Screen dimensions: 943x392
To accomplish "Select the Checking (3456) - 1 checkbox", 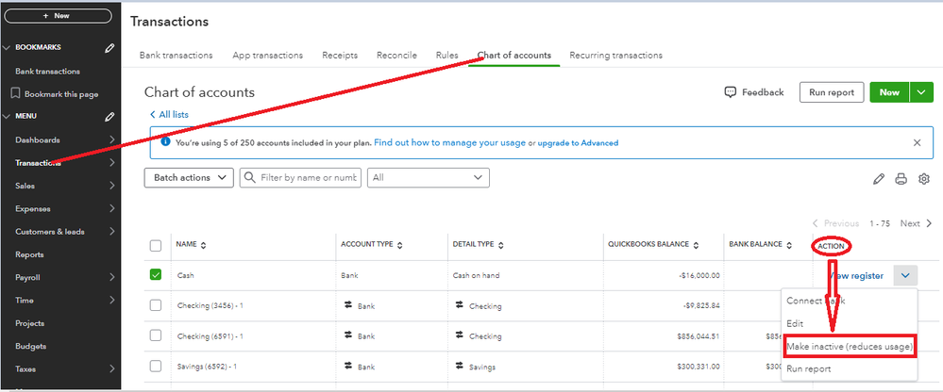I will point(156,305).
